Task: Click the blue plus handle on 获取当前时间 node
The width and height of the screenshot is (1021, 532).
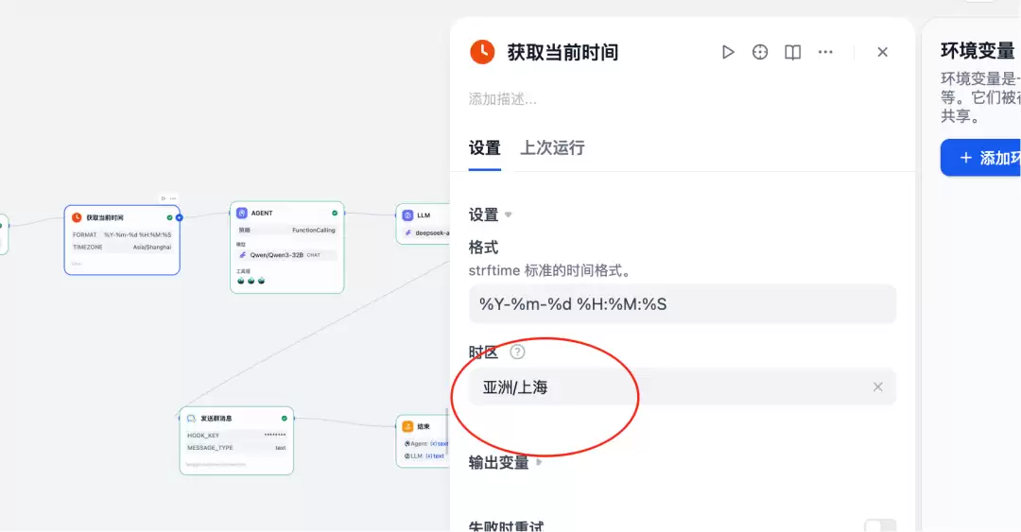Action: [x=179, y=217]
